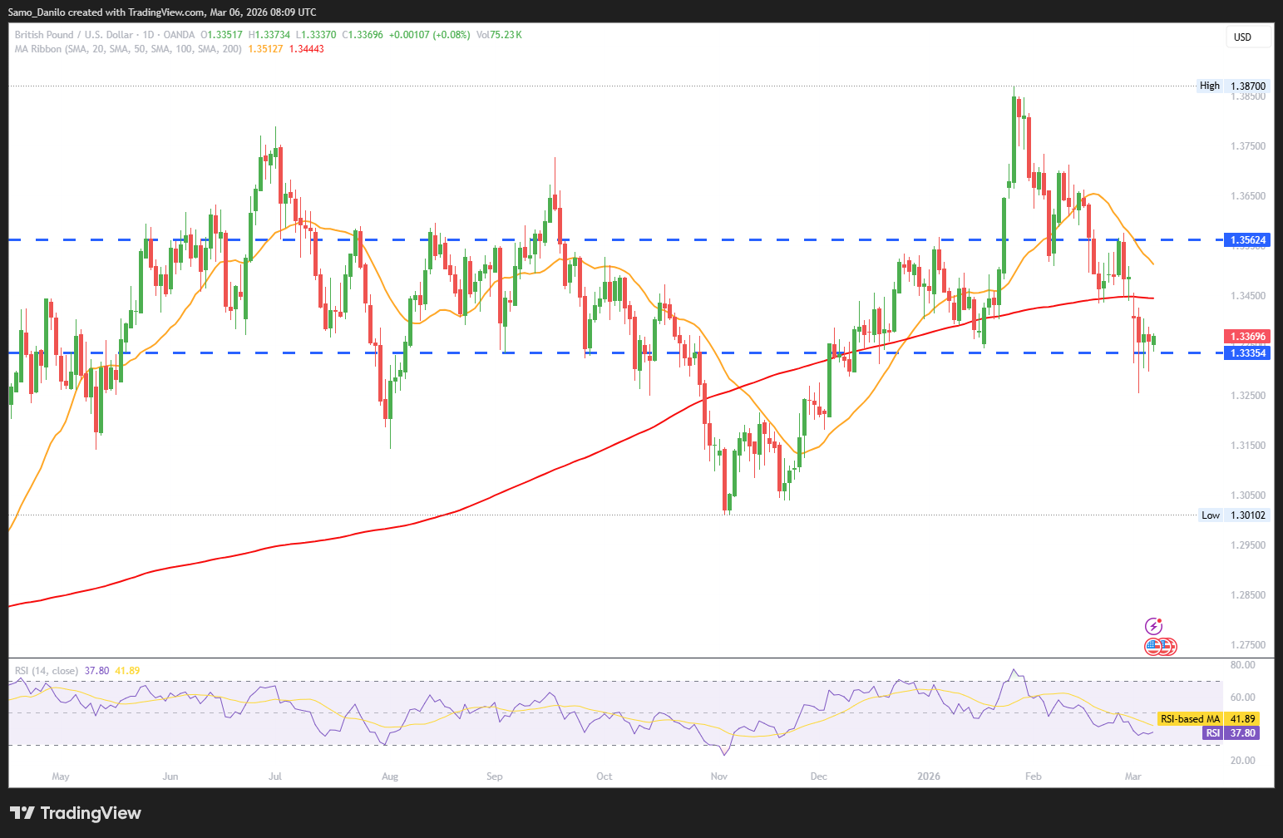Click the Low 1.30102 price label
This screenshot has width=1283, height=838.
1232,515
